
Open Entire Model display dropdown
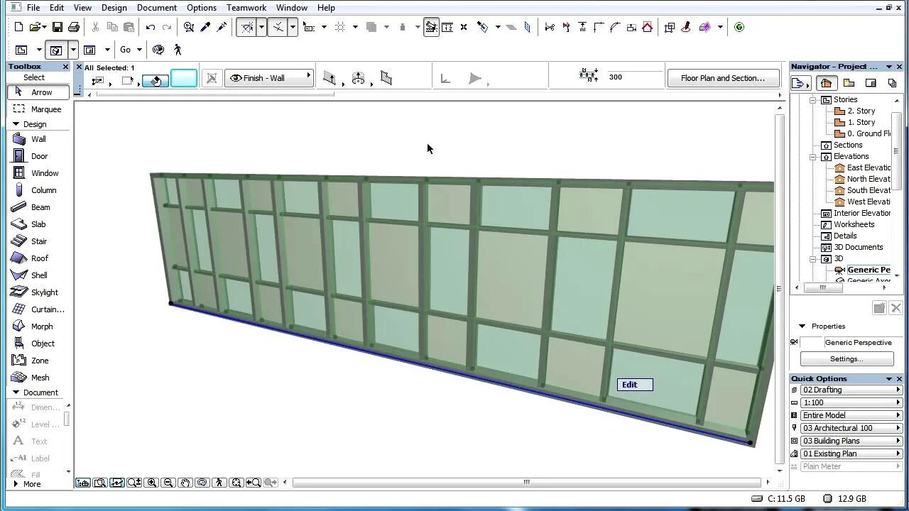click(851, 415)
